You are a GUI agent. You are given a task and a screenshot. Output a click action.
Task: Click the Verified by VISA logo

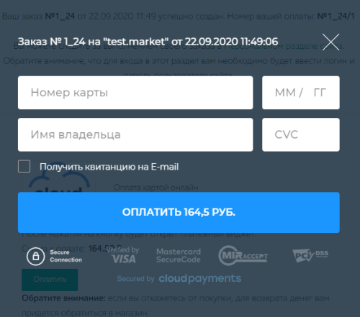tap(123, 255)
